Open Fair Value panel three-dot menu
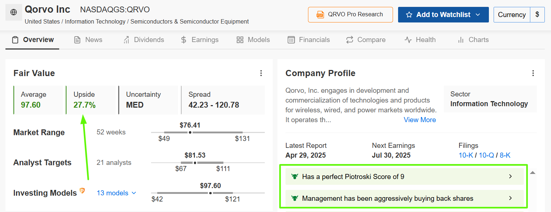The height and width of the screenshot is (212, 551). pos(261,73)
